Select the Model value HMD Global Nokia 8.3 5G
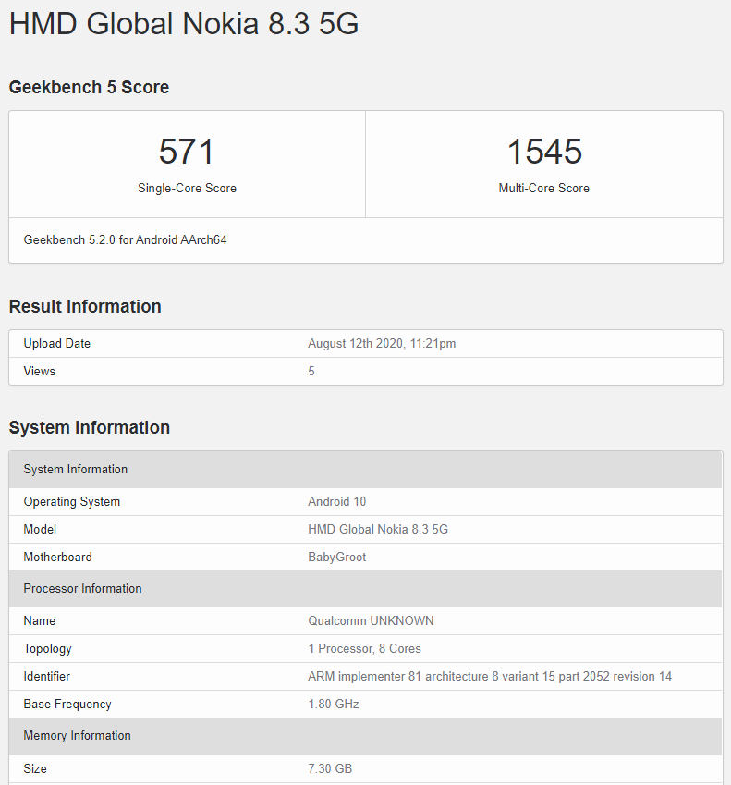Image resolution: width=731 pixels, height=785 pixels. tap(378, 529)
